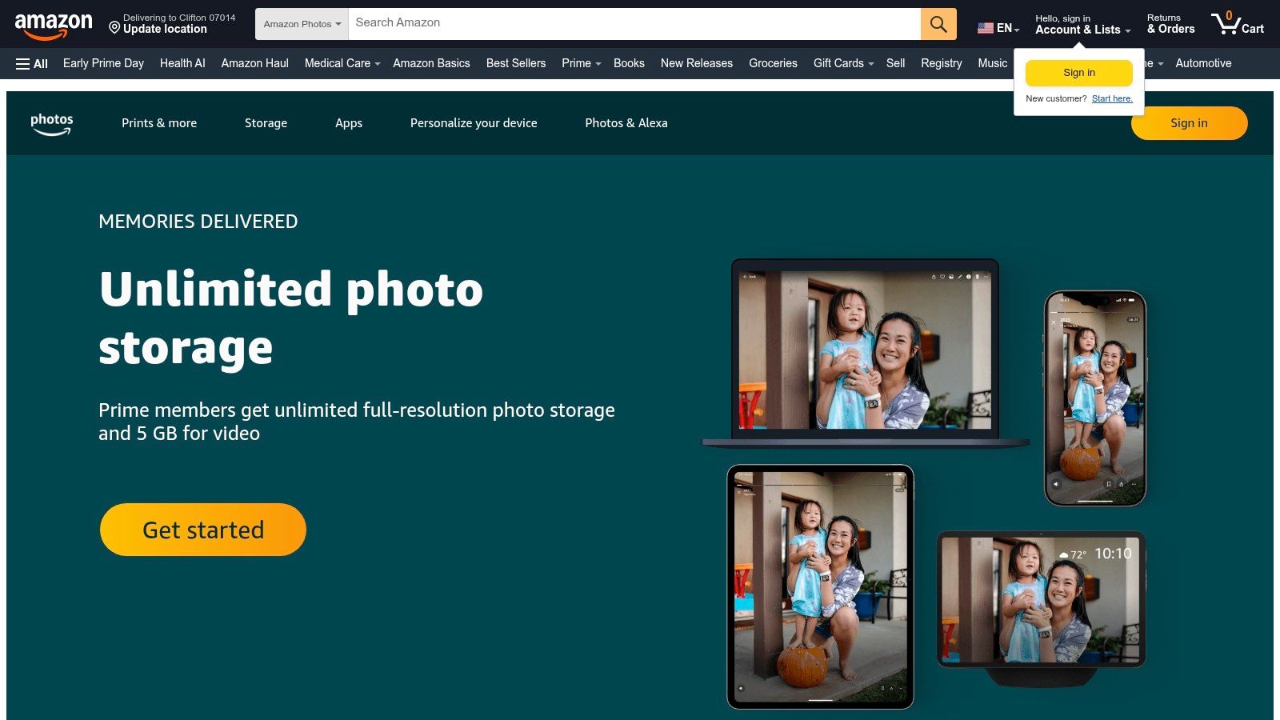Click the Sell link
This screenshot has height=720, width=1280.
click(895, 63)
